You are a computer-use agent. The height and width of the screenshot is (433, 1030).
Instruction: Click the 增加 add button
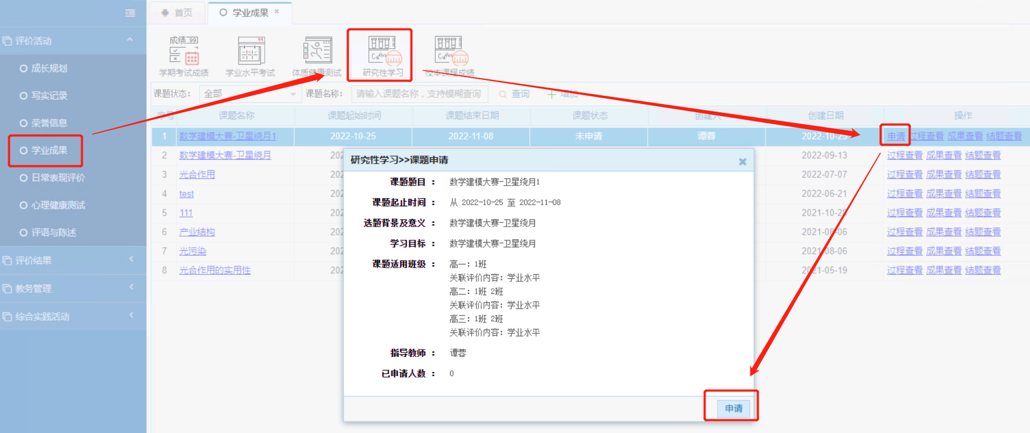pyautogui.click(x=563, y=94)
